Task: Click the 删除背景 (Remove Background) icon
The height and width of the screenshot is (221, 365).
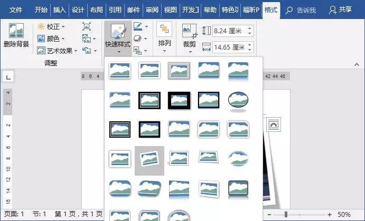Action: click(x=16, y=32)
